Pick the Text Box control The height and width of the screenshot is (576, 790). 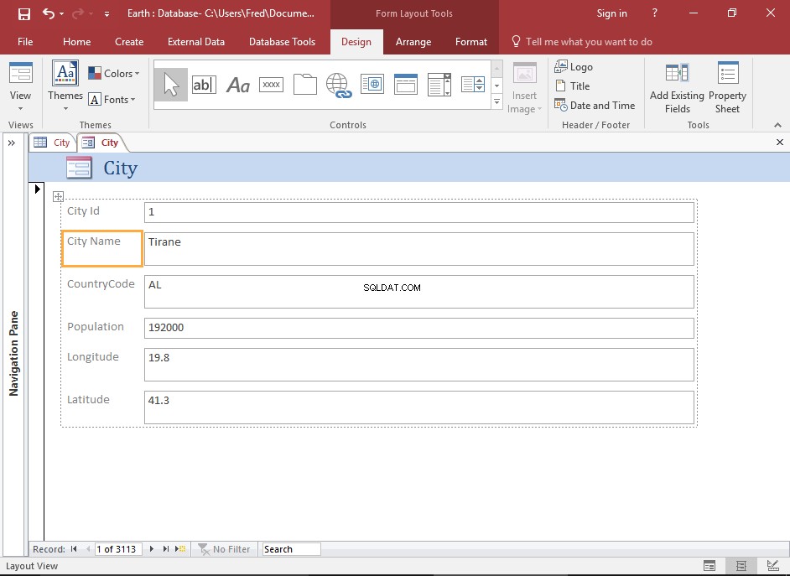204,85
